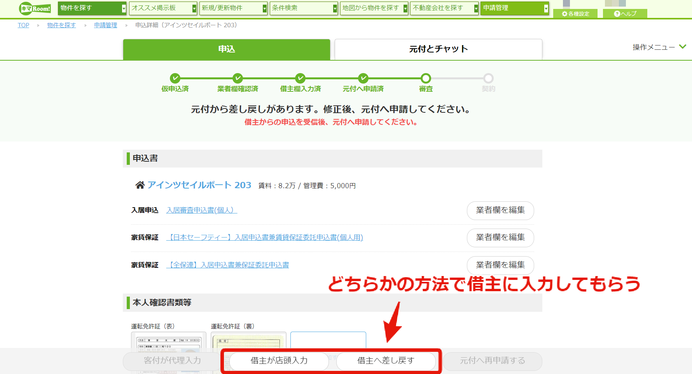The width and height of the screenshot is (692, 374).
Task: Click 借主へ差し戻す button
Action: click(x=386, y=361)
